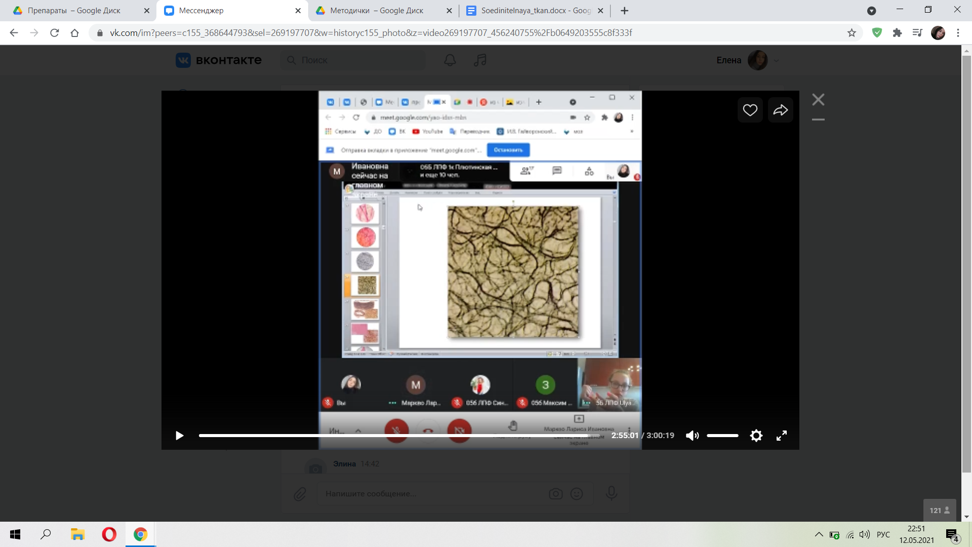Open the sender name Элина
The image size is (972, 547).
pos(344,464)
